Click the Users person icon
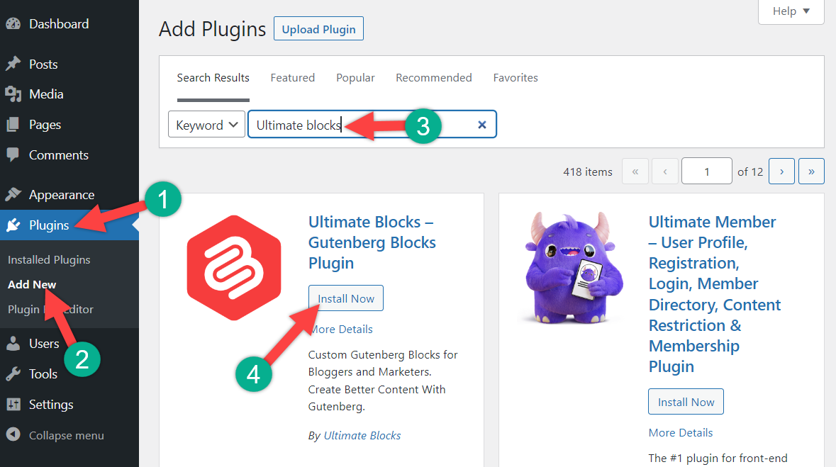836x467 pixels. [x=13, y=344]
